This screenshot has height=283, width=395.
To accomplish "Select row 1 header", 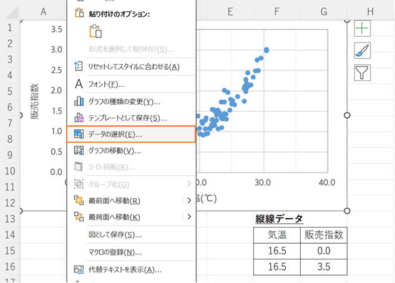I will (x=9, y=27).
